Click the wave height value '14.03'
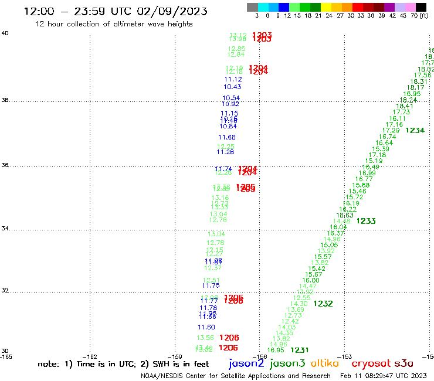Viewport: 434px width, 381px height. pyautogui.click(x=287, y=327)
